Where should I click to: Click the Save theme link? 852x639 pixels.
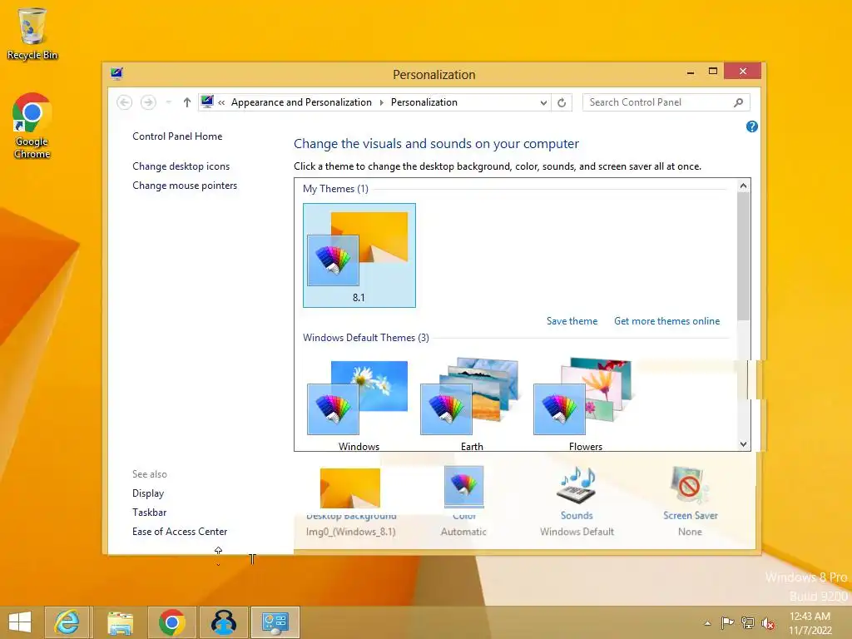click(x=572, y=321)
